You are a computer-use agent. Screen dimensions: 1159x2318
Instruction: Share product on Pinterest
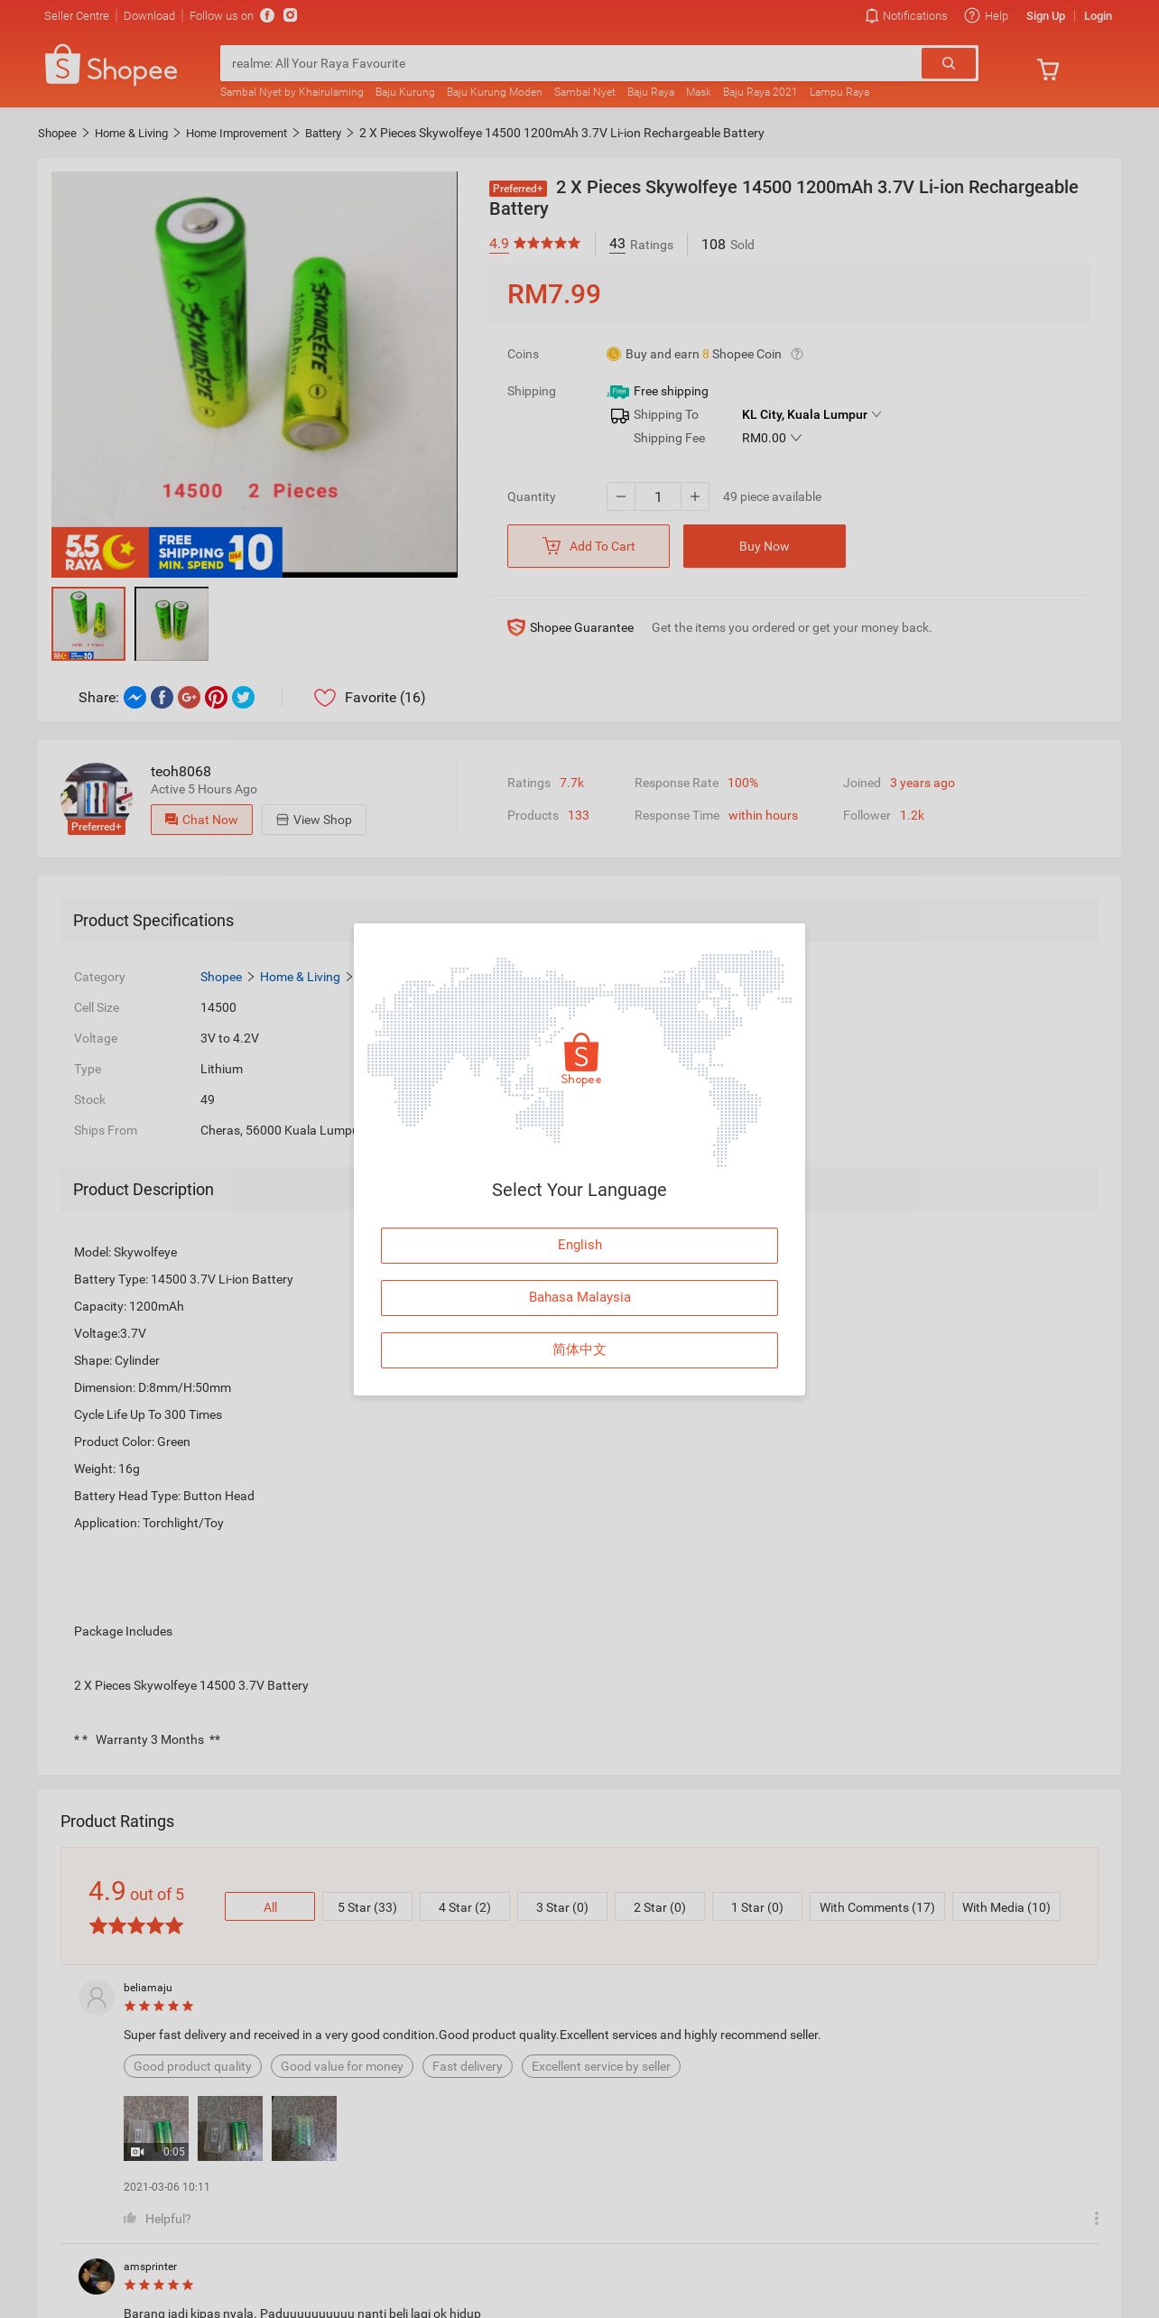(216, 698)
